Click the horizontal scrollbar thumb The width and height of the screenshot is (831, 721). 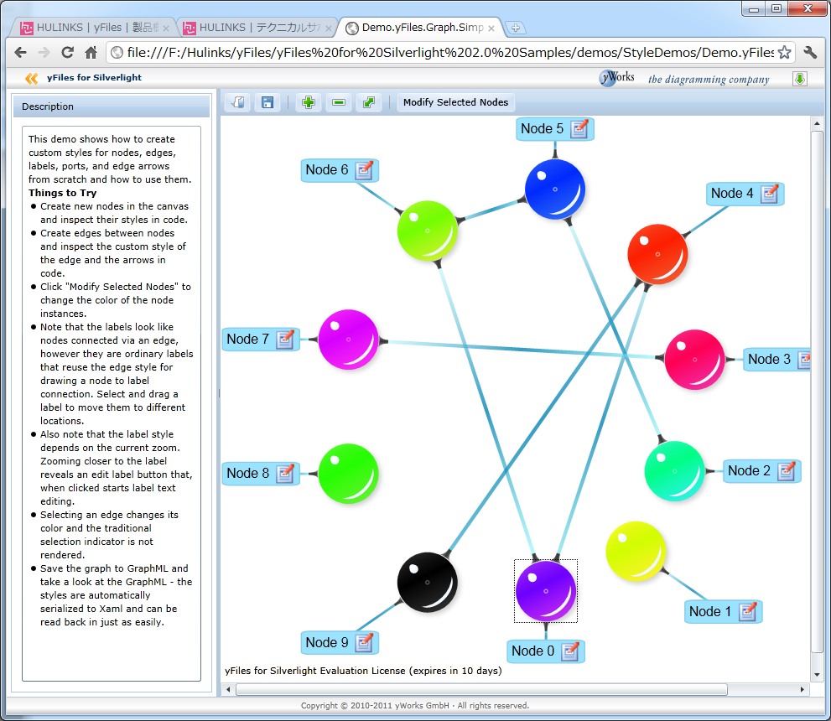tap(482, 689)
